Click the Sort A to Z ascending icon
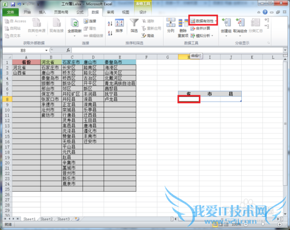Screen dimensions: 290x230 110,24
